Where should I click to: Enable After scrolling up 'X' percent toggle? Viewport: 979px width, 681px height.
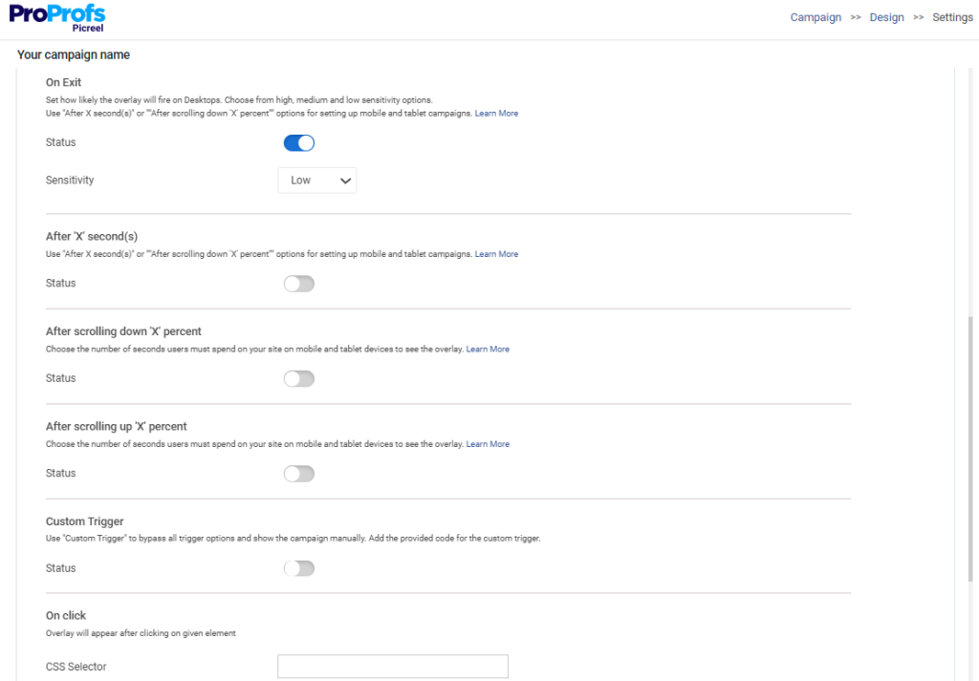[x=299, y=474]
